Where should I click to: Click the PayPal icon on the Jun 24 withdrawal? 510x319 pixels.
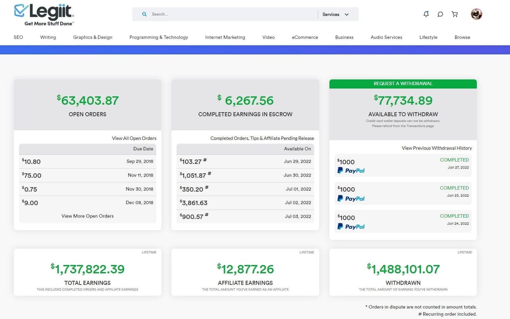click(x=351, y=226)
